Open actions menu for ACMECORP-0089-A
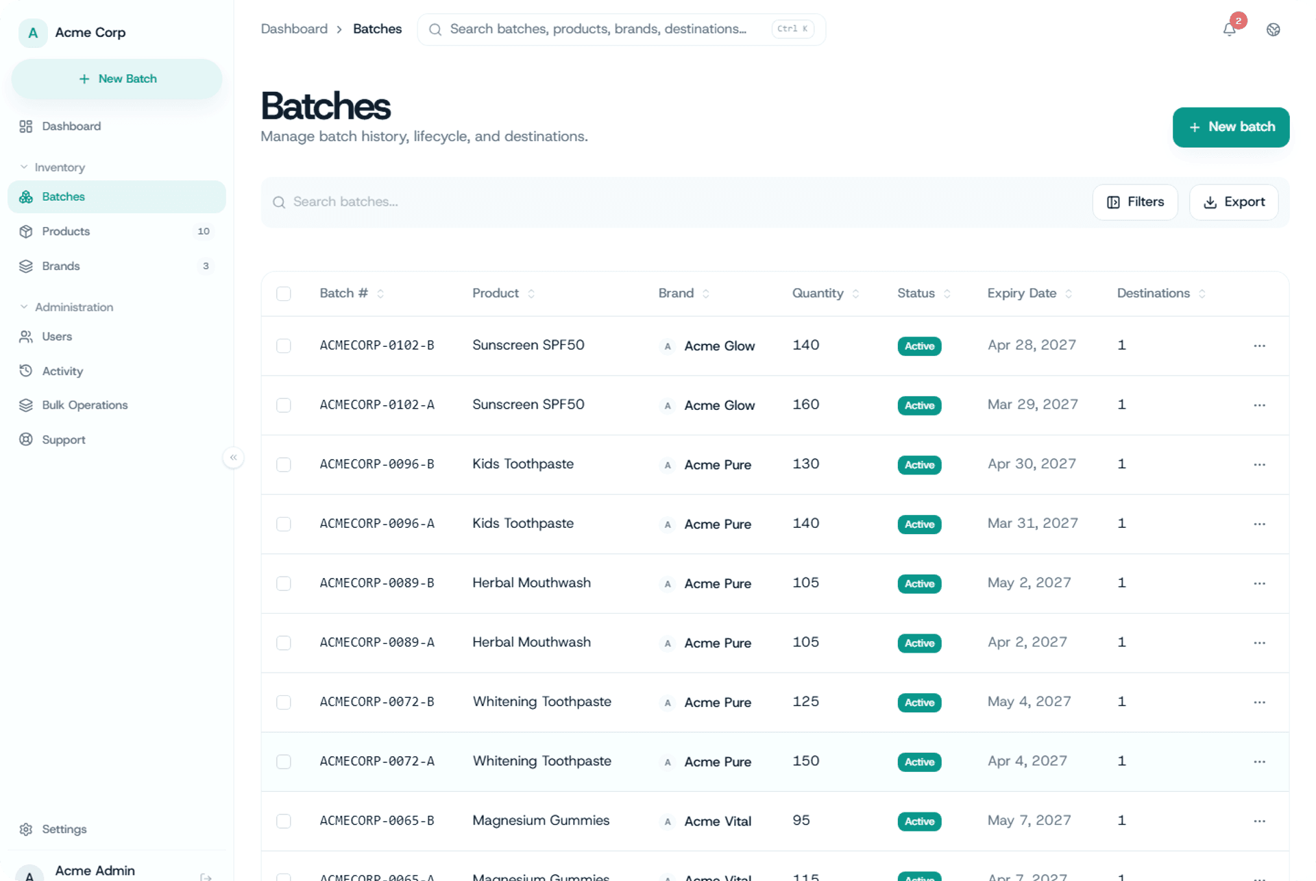The width and height of the screenshot is (1316, 881). coord(1259,643)
